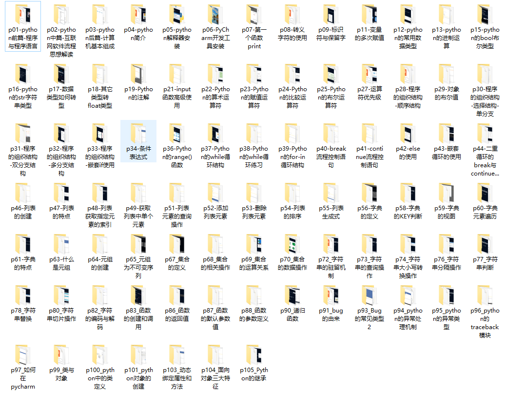Screen dimensions: 505x393
Task: Click the label p13-python的进制运算
Action: [x=447, y=38]
